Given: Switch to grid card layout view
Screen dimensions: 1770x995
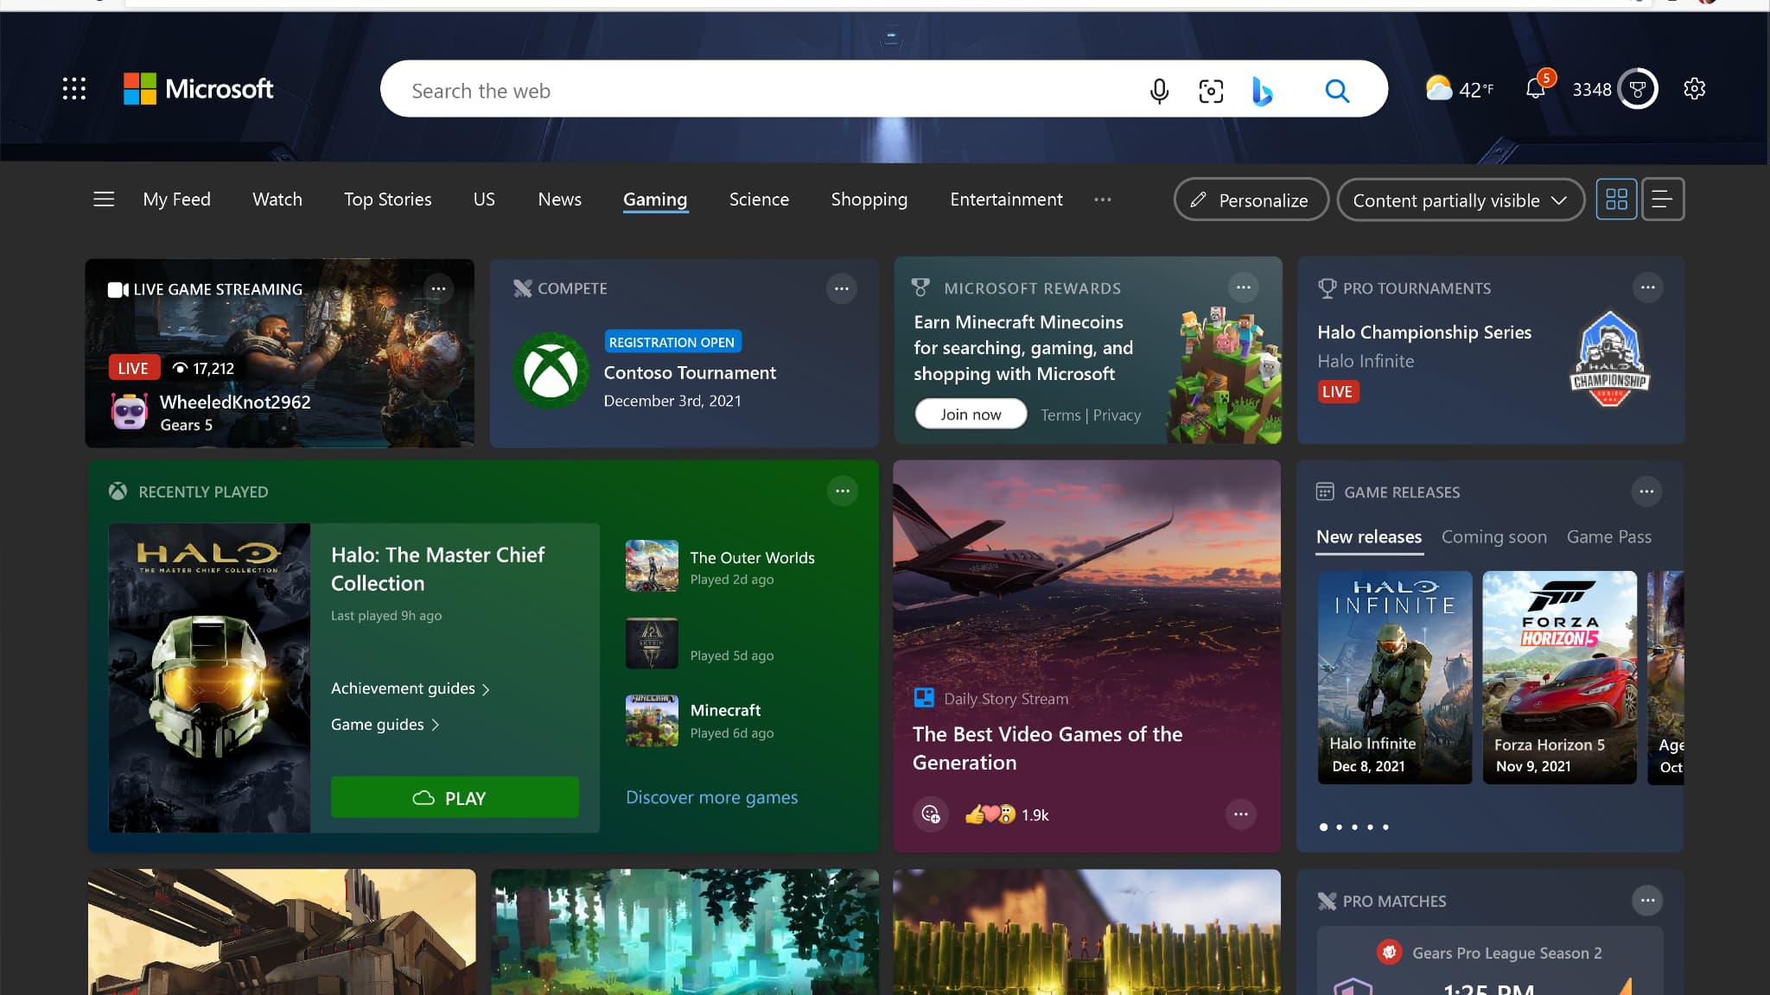Looking at the screenshot, I should (1616, 199).
